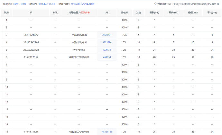Click 0% packet loss for 202.97.102.122
This screenshot has width=222, height=135.
[x=125, y=50]
